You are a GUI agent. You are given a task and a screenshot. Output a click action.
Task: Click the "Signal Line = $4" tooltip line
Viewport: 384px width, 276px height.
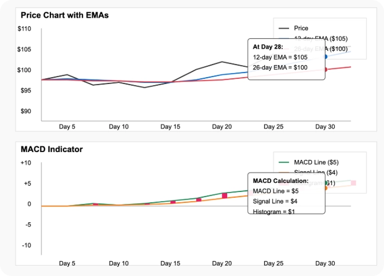275,201
